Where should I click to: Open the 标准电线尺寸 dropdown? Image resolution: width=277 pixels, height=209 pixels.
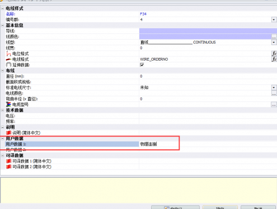point(274,88)
